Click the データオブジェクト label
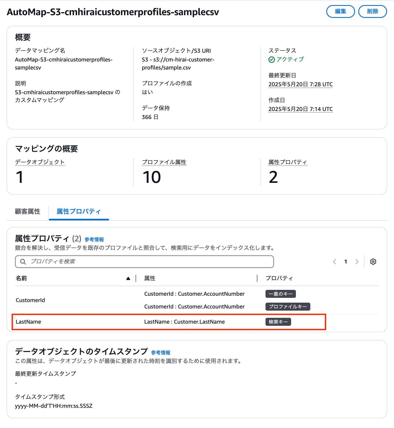 tap(40, 162)
